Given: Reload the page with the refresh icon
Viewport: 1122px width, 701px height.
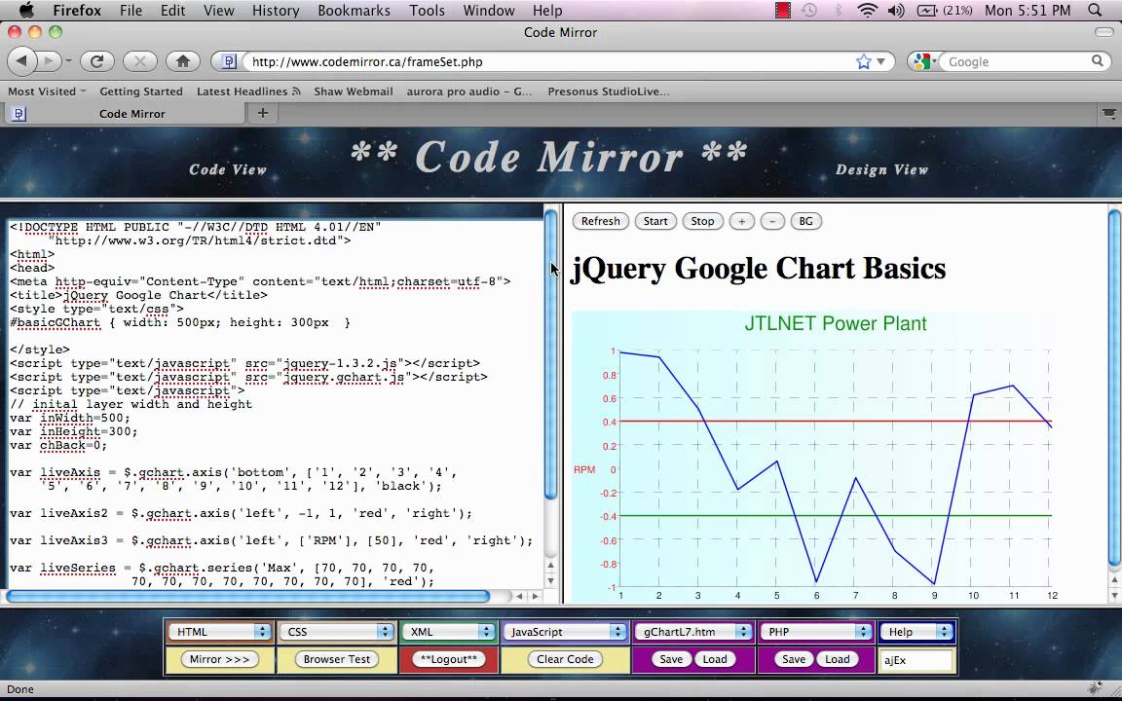Looking at the screenshot, I should [96, 61].
